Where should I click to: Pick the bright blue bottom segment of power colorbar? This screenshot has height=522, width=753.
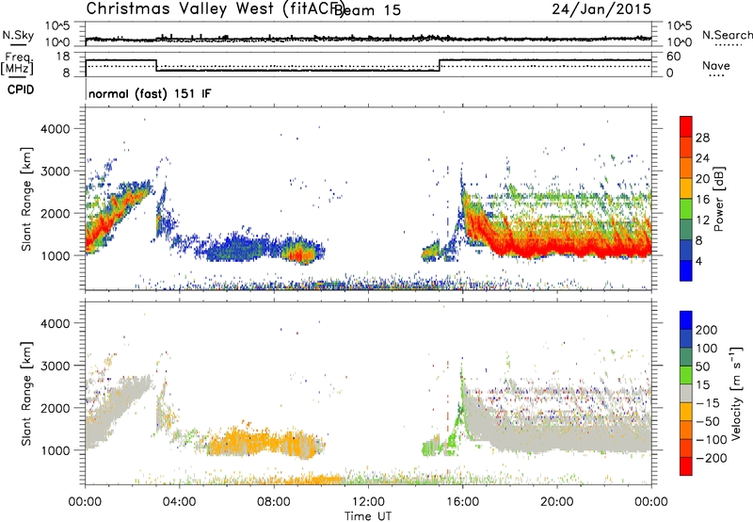(x=686, y=271)
